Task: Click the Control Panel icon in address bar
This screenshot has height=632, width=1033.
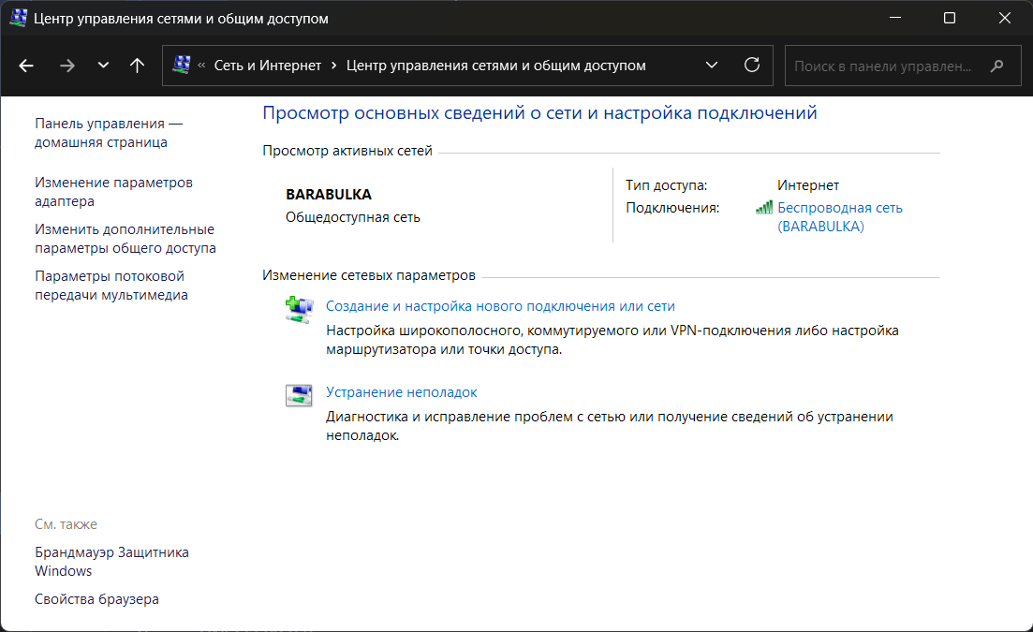Action: click(183, 66)
